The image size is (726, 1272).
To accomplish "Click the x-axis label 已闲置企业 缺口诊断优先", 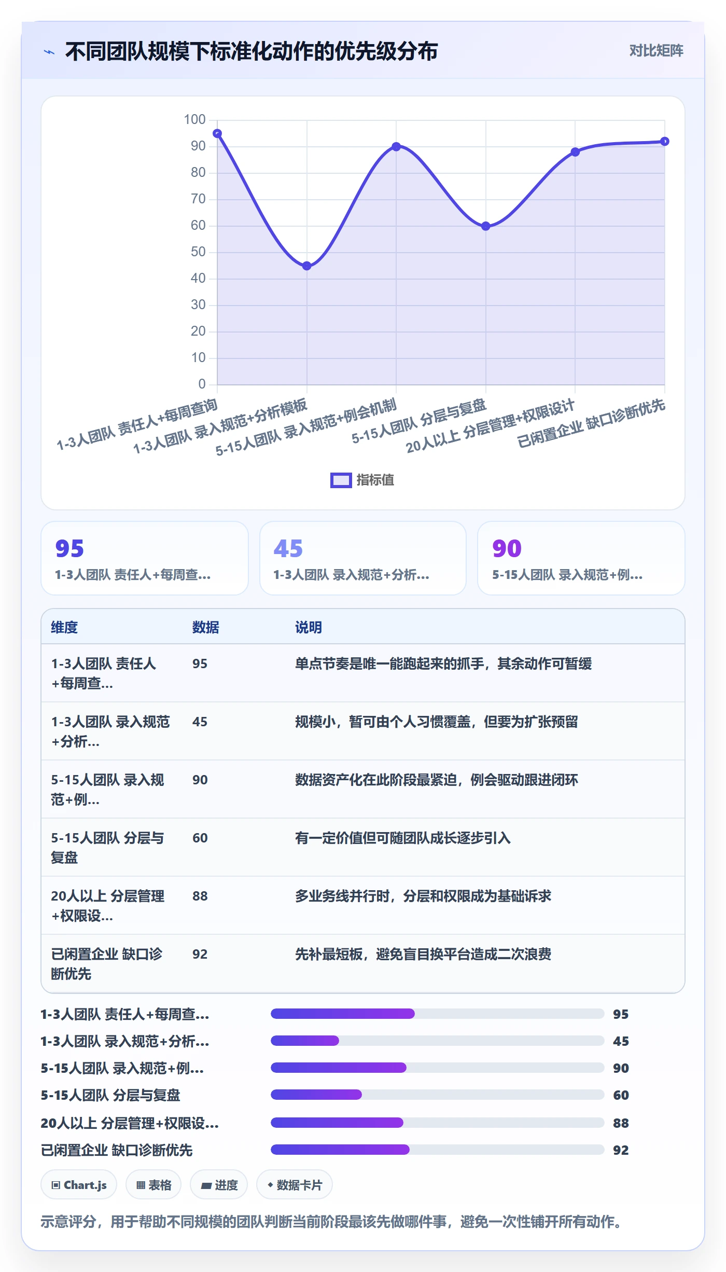I will 591,423.
